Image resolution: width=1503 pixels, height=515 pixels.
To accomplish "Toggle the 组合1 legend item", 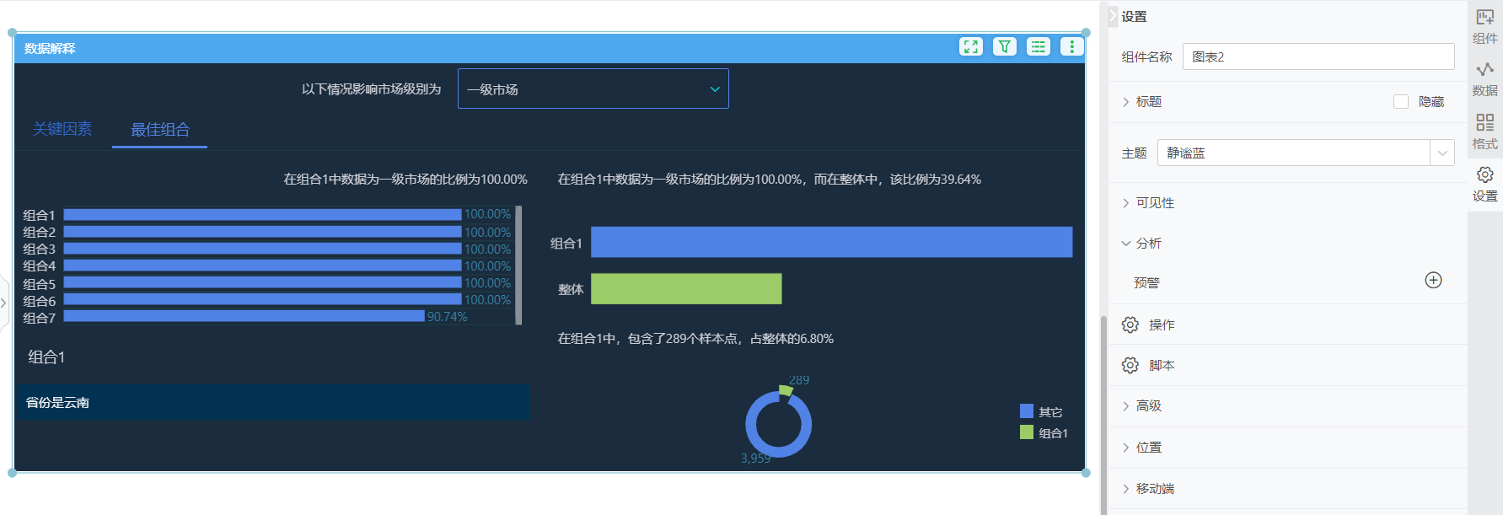I will tap(1043, 433).
